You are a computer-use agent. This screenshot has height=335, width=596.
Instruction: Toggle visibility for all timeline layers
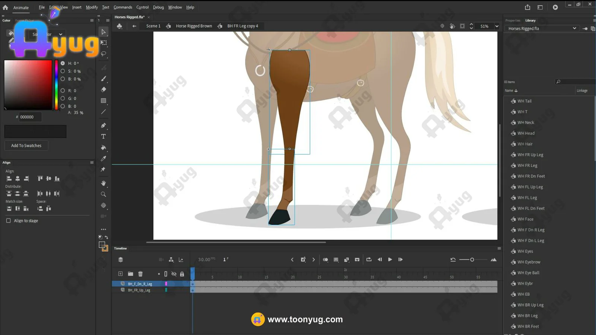(x=174, y=274)
